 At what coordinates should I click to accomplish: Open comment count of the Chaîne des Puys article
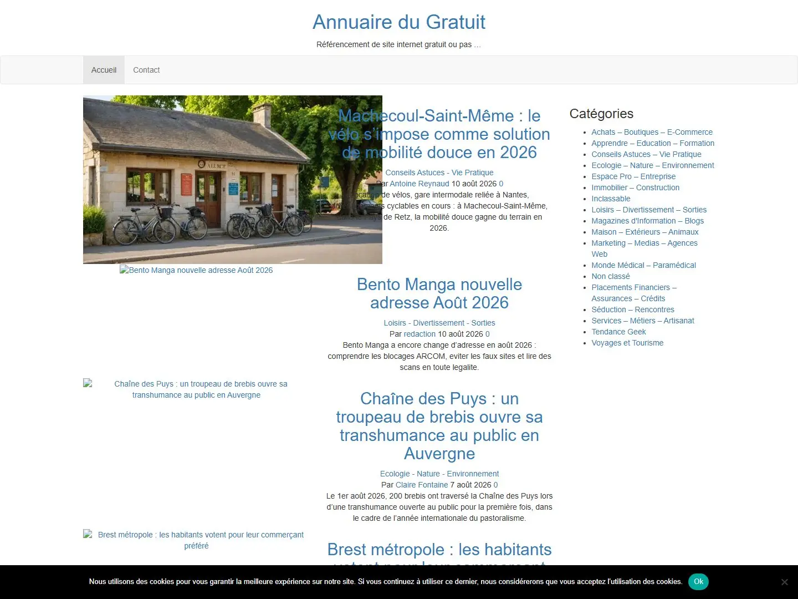495,485
